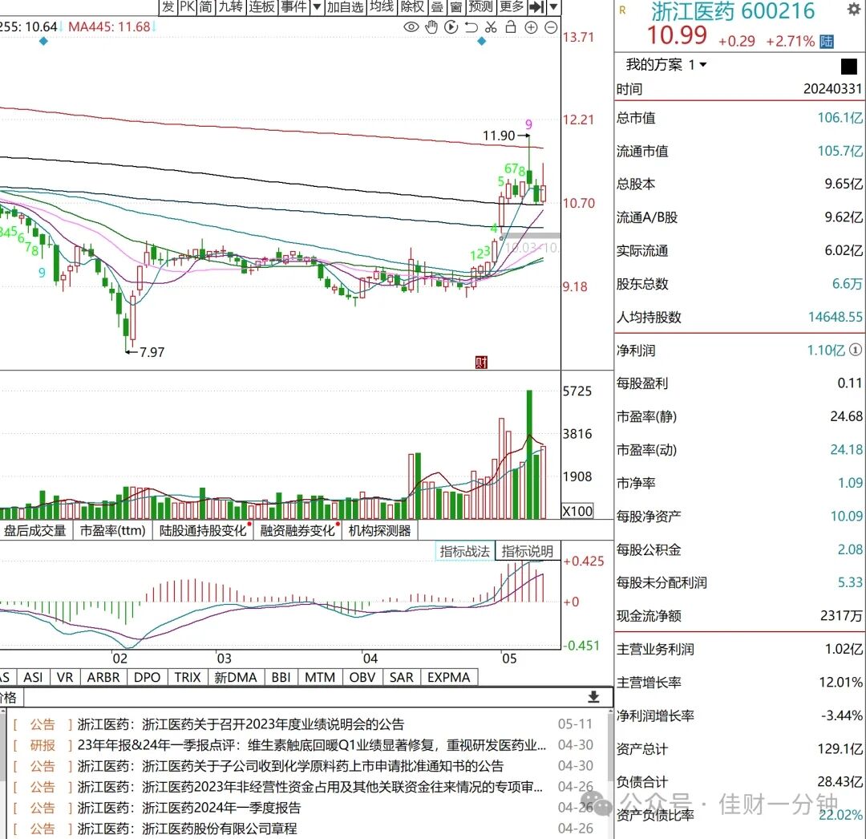The width and height of the screenshot is (866, 839).
Task: Select the EXPMA indicator tab
Action: [x=448, y=677]
